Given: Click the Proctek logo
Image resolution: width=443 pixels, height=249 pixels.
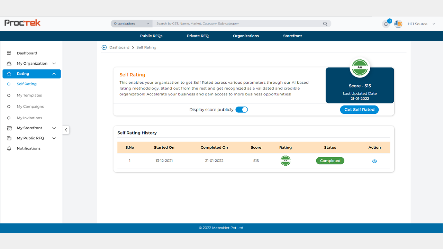Looking at the screenshot, I should tap(22, 23).
